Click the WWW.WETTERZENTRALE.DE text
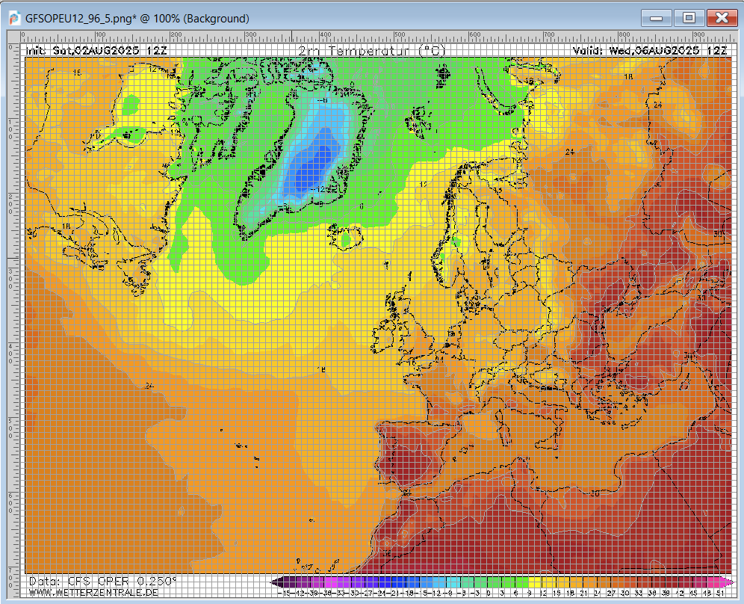The width and height of the screenshot is (744, 604). pos(93,592)
